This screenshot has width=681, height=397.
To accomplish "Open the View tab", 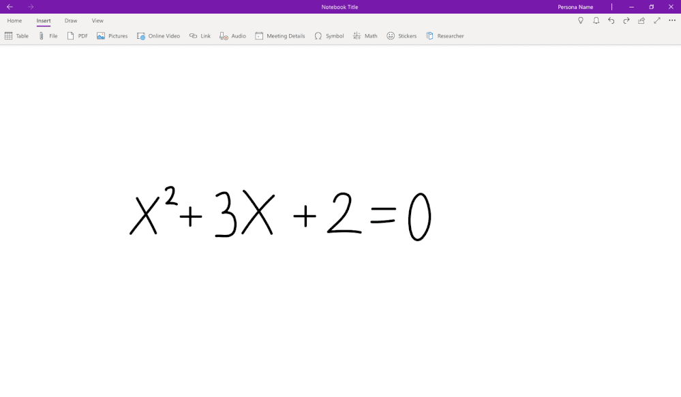I will tap(97, 20).
